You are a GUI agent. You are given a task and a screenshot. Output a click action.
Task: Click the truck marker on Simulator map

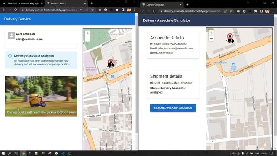(x=230, y=41)
